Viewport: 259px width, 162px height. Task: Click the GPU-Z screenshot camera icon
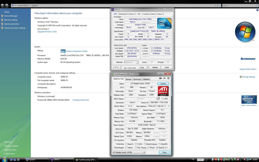pyautogui.click(x=160, y=78)
